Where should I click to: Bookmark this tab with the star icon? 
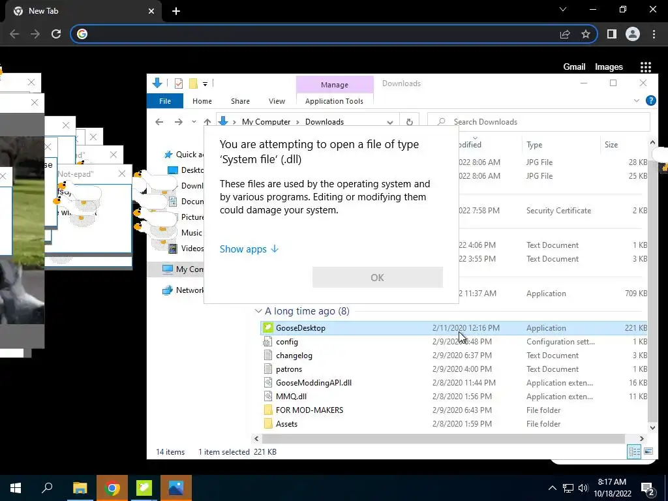586,34
